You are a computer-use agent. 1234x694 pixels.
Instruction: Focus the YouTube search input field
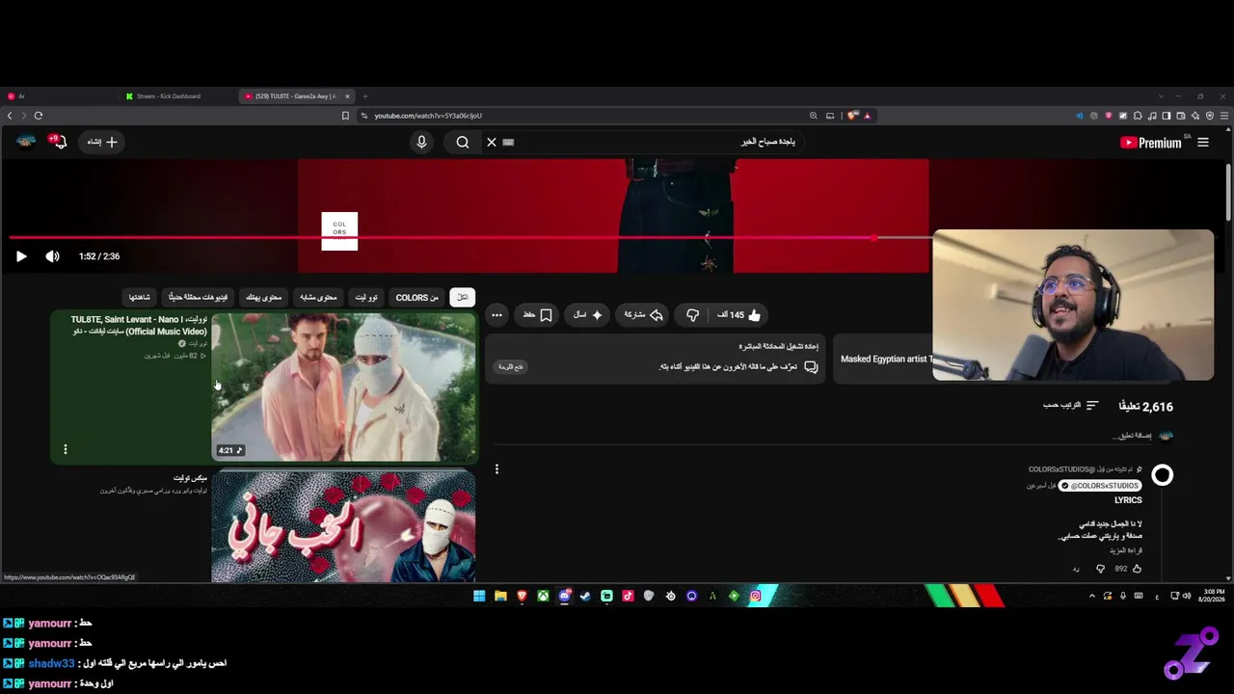(656, 143)
